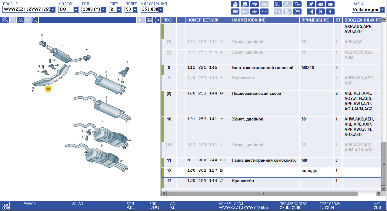The height and width of the screenshot is (211, 387).
Task: Open the binoculars search tool
Action: click(x=254, y=4)
